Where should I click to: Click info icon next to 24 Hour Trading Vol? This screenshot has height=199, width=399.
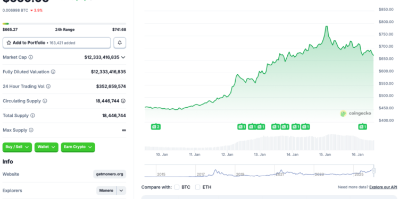click(x=48, y=86)
